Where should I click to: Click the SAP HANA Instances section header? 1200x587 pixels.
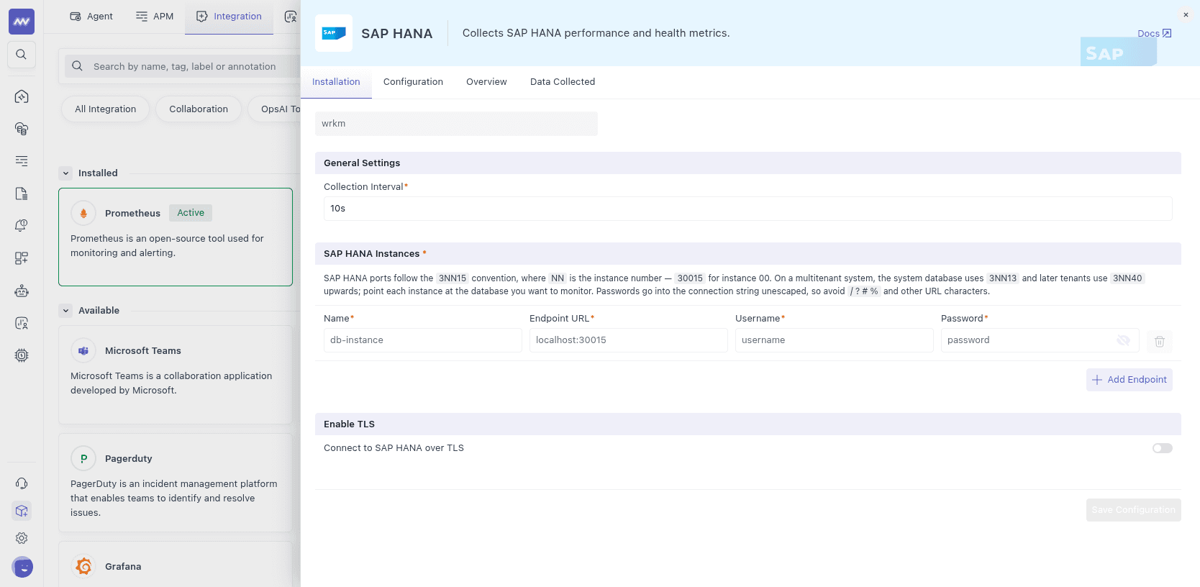[x=748, y=254]
